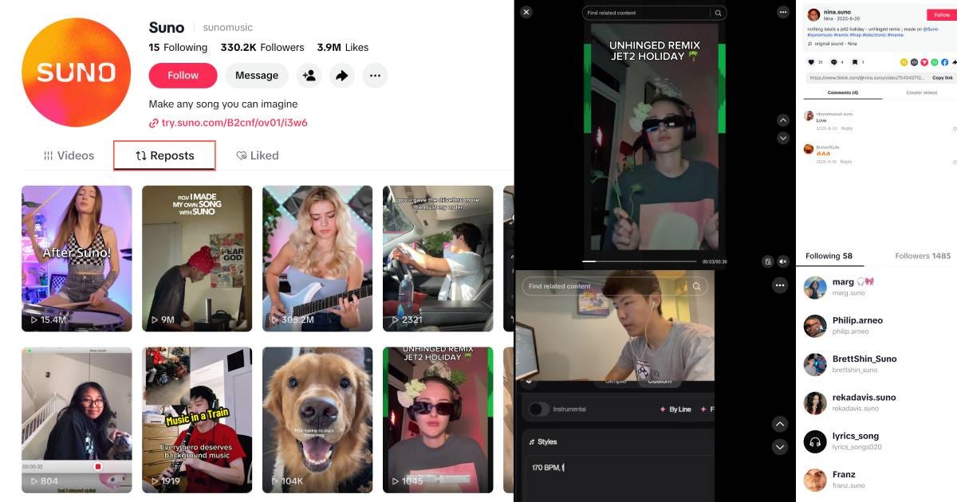The image size is (957, 502).
Task: Switch to the Videos tab
Action: tap(69, 155)
